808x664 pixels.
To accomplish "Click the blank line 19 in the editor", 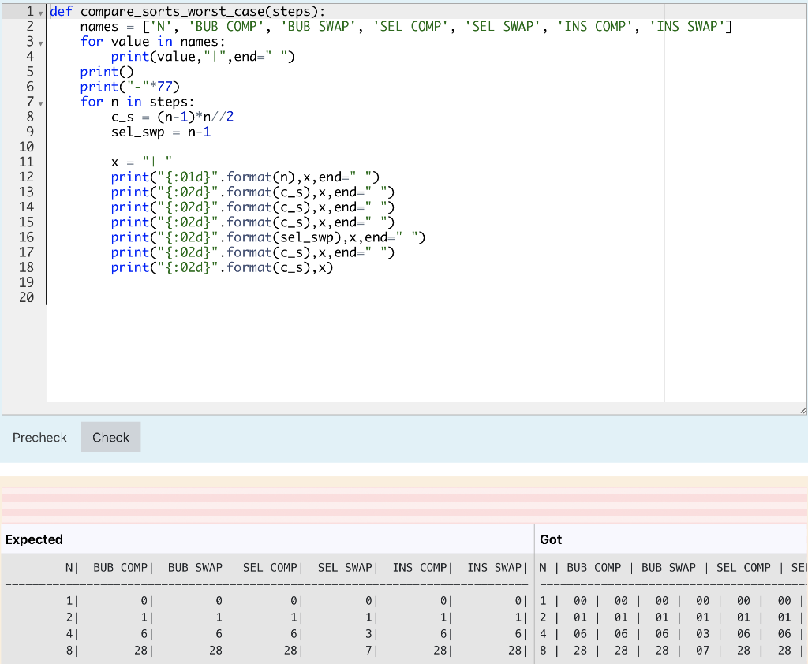I will pyautogui.click(x=158, y=282).
